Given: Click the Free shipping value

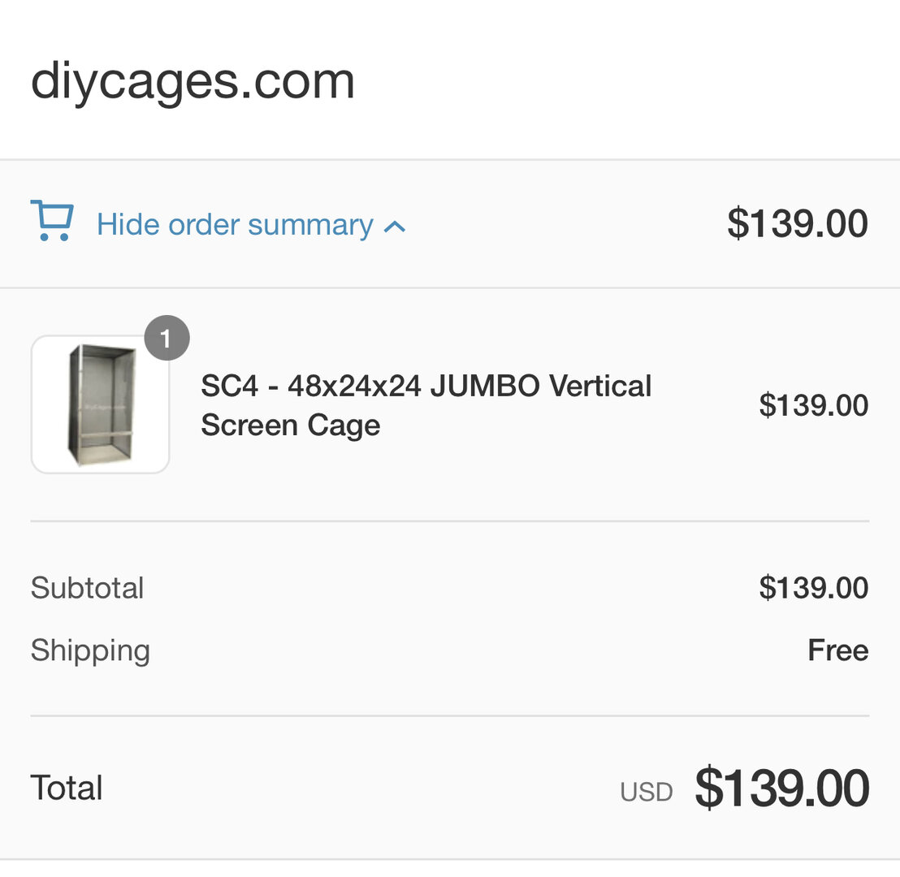Looking at the screenshot, I should (838, 650).
